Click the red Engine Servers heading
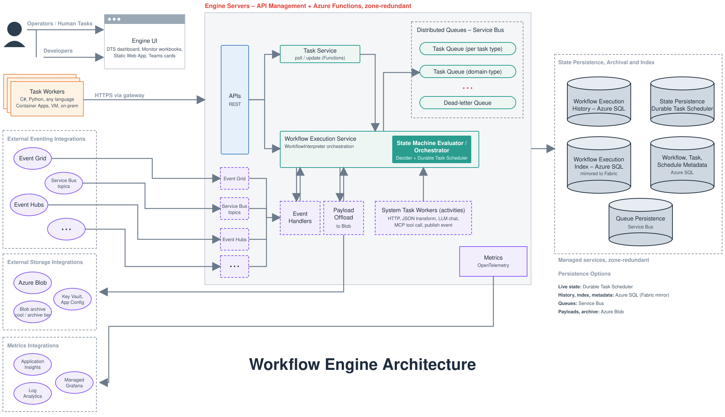725x417 pixels. click(x=308, y=6)
